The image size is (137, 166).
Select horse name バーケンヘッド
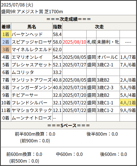(x=27, y=34)
